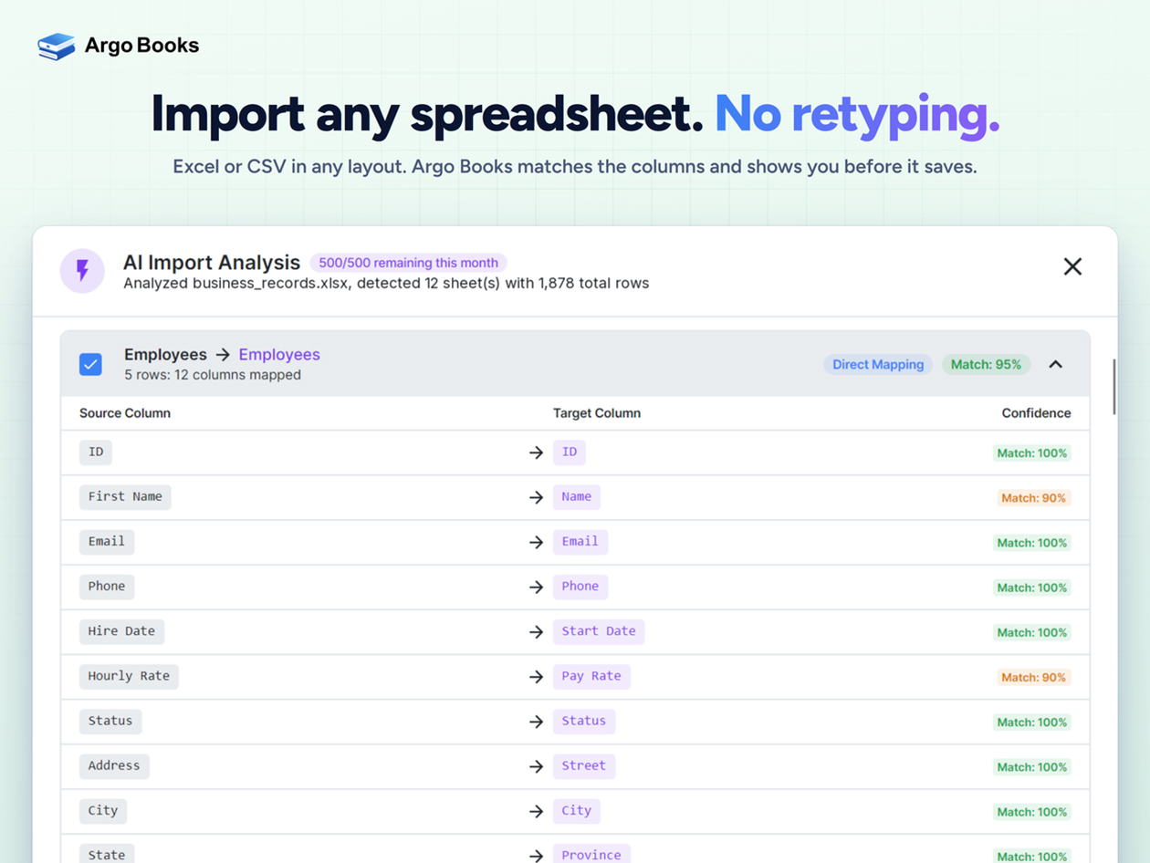
Task: Click the 500/500 remaining this month badge
Action: tap(408, 263)
